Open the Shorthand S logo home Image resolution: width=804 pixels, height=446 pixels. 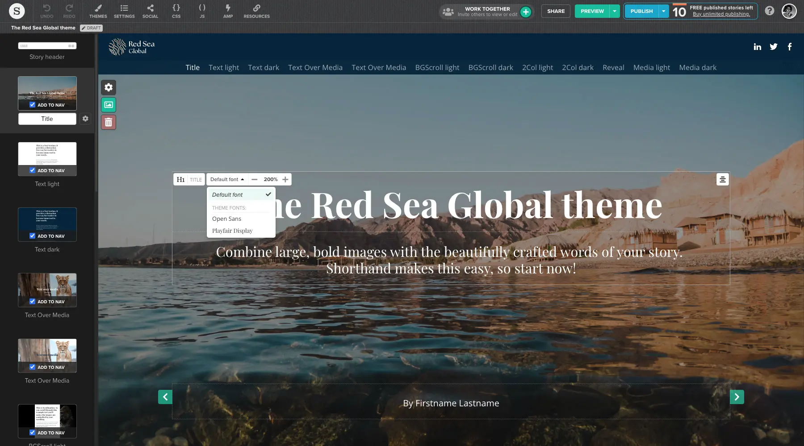(17, 11)
